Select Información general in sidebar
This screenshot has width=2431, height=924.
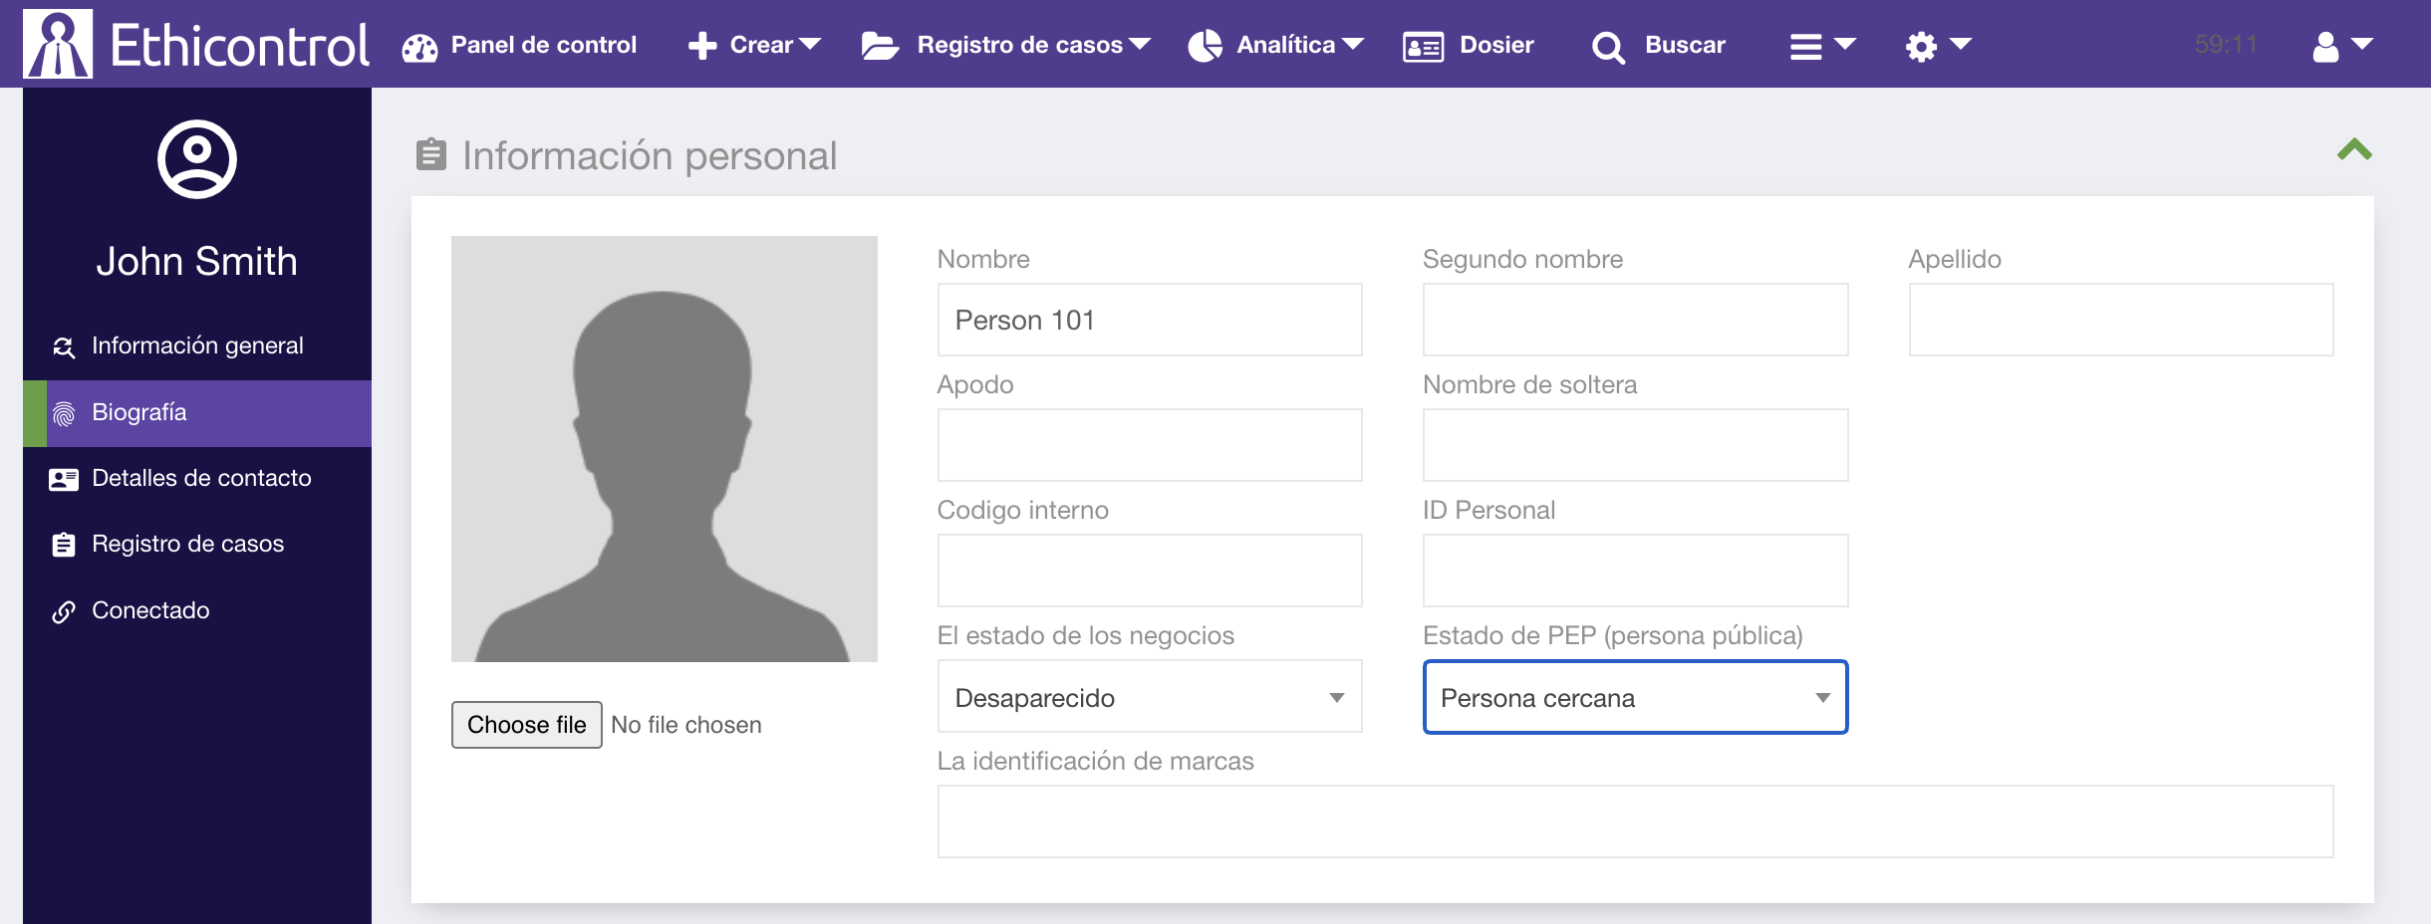pos(197,346)
